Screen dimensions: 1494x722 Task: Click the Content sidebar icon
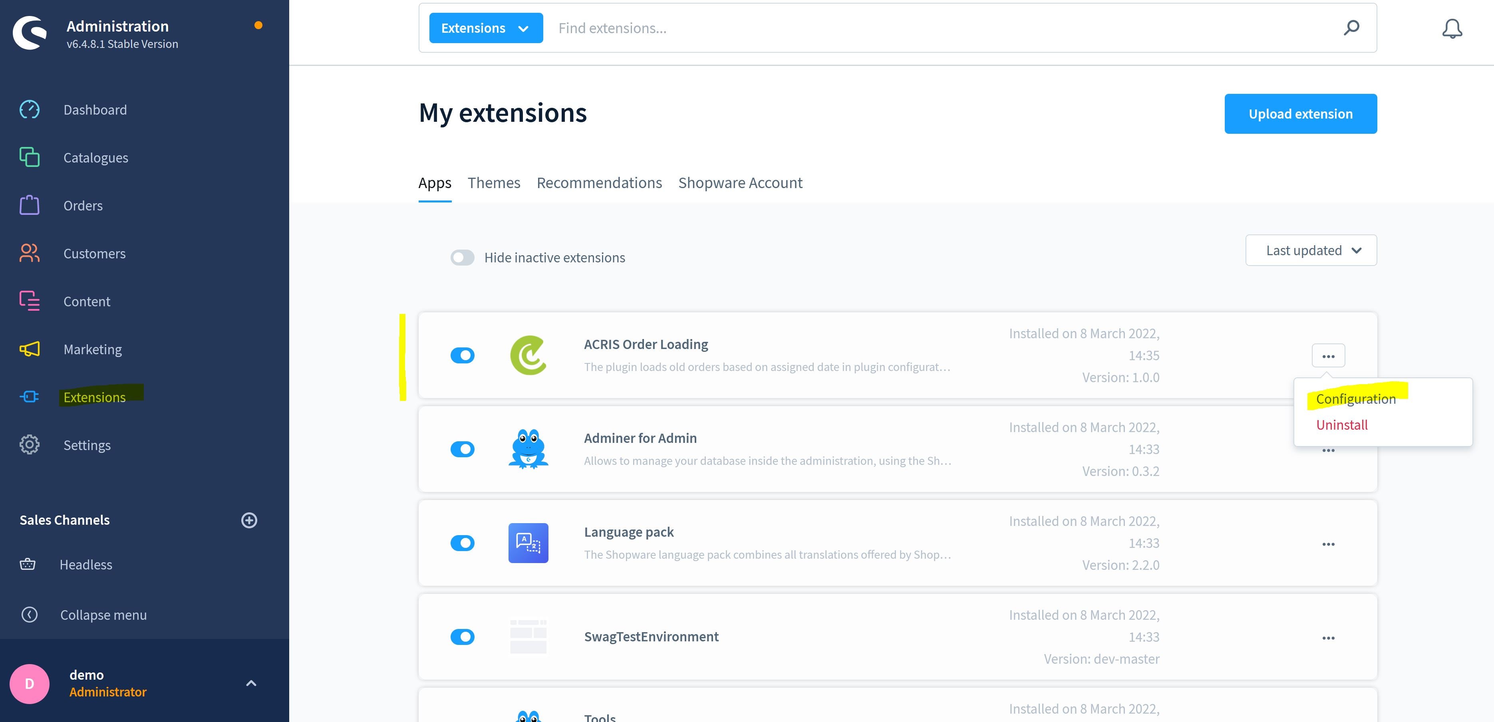tap(29, 301)
